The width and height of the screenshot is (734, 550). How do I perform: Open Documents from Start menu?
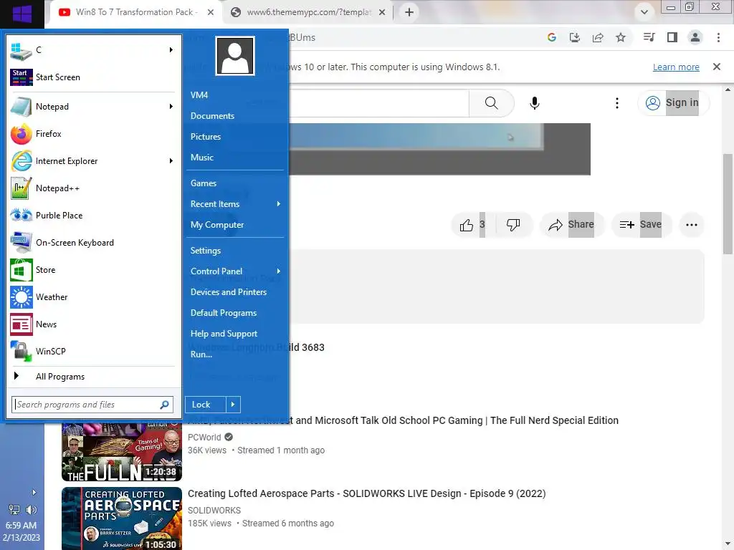coord(212,116)
